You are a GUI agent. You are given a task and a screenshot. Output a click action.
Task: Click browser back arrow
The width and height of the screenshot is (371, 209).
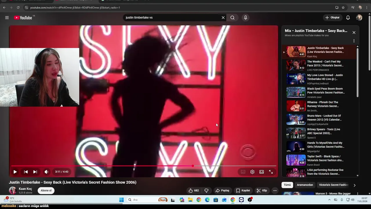click(4, 8)
